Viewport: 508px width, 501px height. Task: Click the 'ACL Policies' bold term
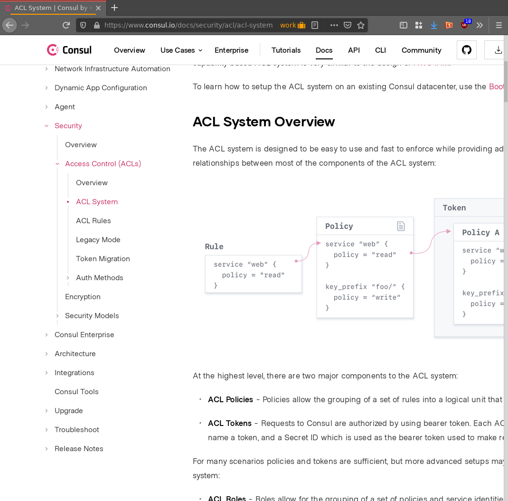[x=230, y=399]
